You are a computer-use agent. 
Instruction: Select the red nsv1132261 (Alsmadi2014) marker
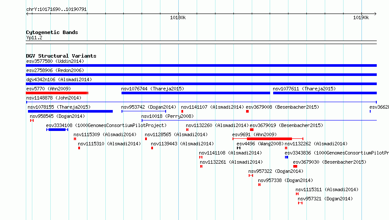(201, 166)
